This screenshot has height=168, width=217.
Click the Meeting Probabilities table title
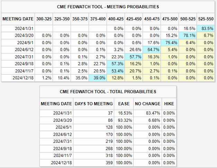coord(108,7)
